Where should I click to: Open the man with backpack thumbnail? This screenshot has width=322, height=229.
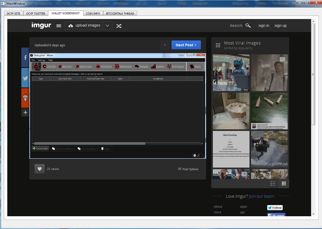point(269,73)
